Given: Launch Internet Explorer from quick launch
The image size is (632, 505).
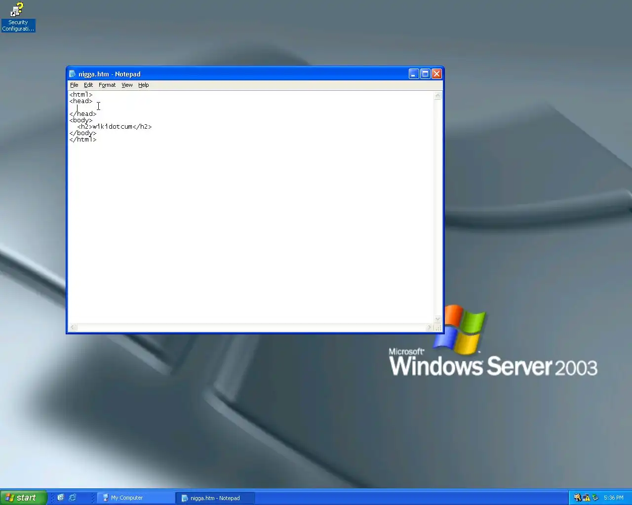Looking at the screenshot, I should coord(73,498).
